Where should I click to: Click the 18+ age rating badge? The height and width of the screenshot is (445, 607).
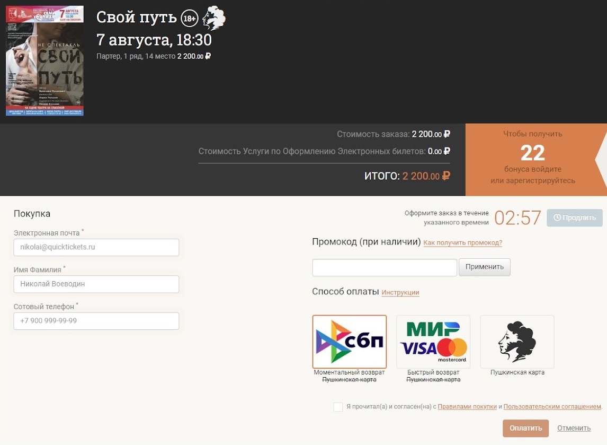tap(190, 18)
